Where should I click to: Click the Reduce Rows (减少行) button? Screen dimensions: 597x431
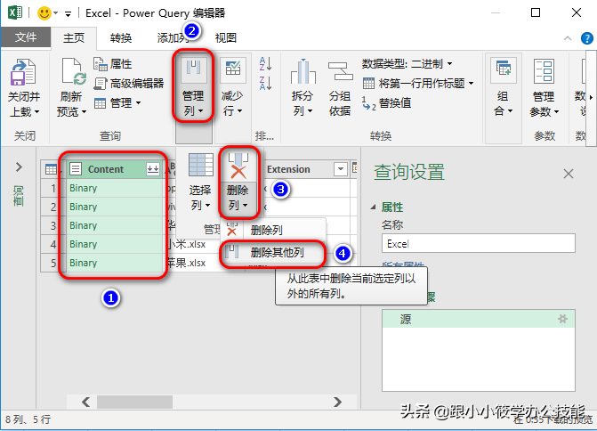[232, 86]
